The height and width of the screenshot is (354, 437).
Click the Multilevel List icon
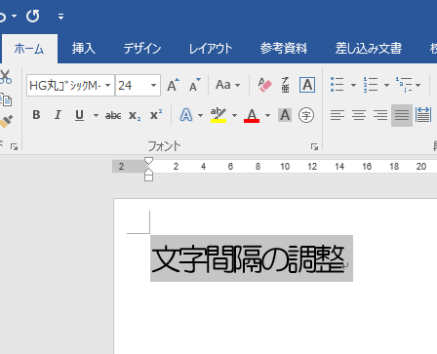click(x=404, y=85)
